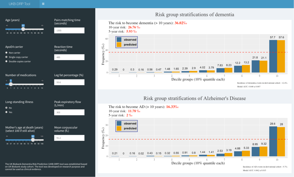The width and height of the screenshot is (294, 177).
Task: Click decile 10 predicted bar in Alzheimer's chart
Action: (281, 142)
